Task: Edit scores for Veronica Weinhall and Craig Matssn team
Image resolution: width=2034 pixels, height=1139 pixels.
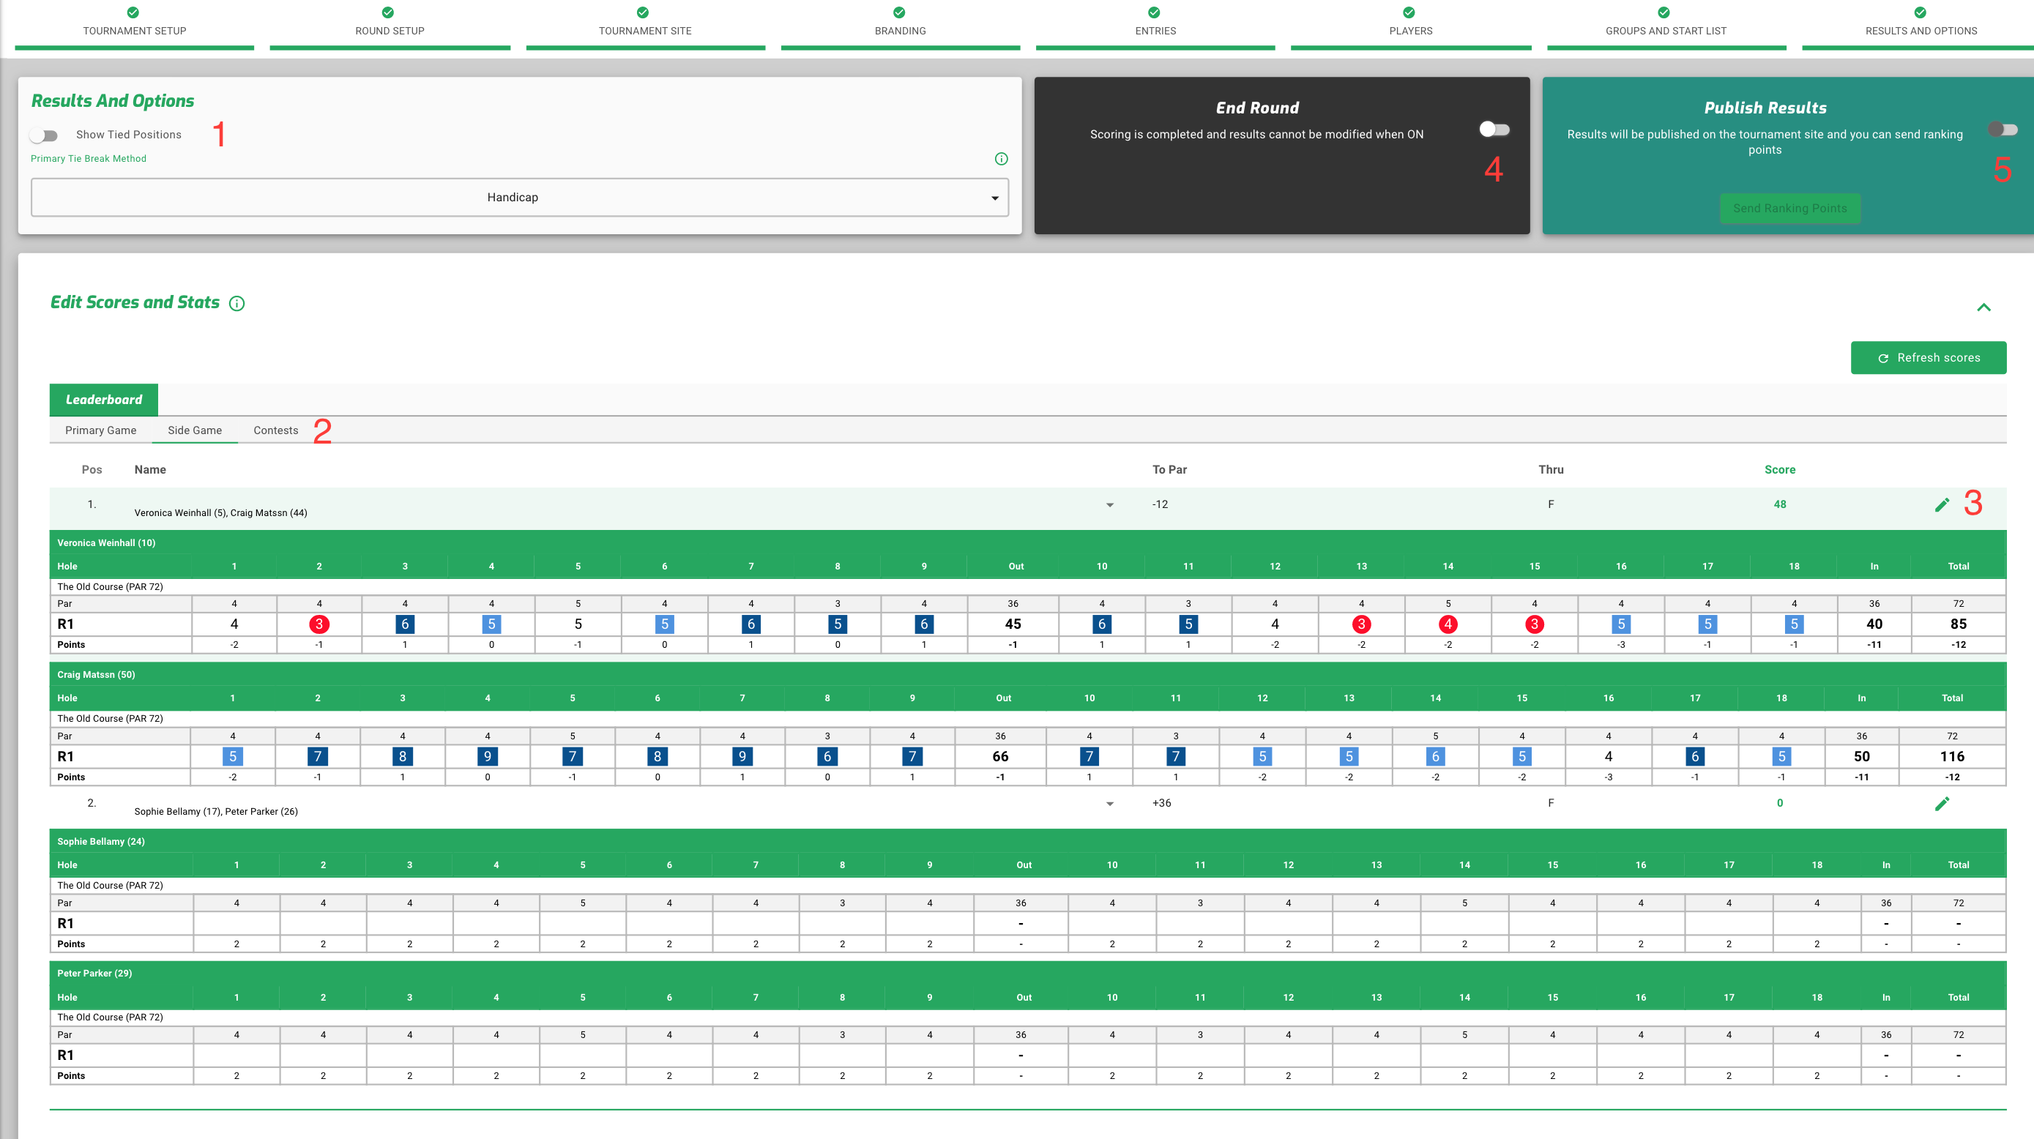Action: pos(1942,504)
